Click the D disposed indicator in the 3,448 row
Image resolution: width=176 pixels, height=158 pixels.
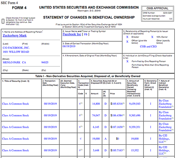(x=106, y=150)
